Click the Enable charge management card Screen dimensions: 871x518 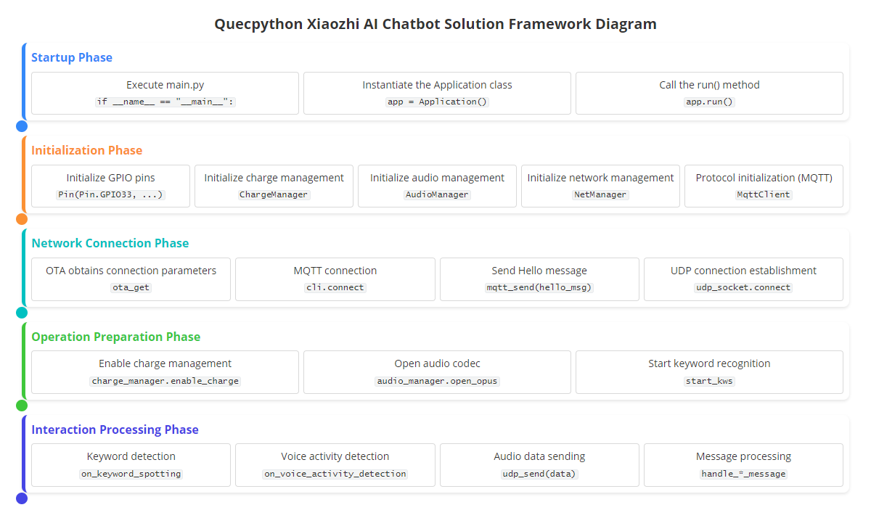point(165,372)
